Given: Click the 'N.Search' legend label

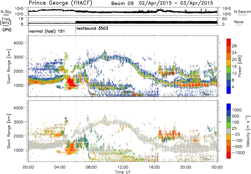Looking at the screenshot, I should (242, 12).
